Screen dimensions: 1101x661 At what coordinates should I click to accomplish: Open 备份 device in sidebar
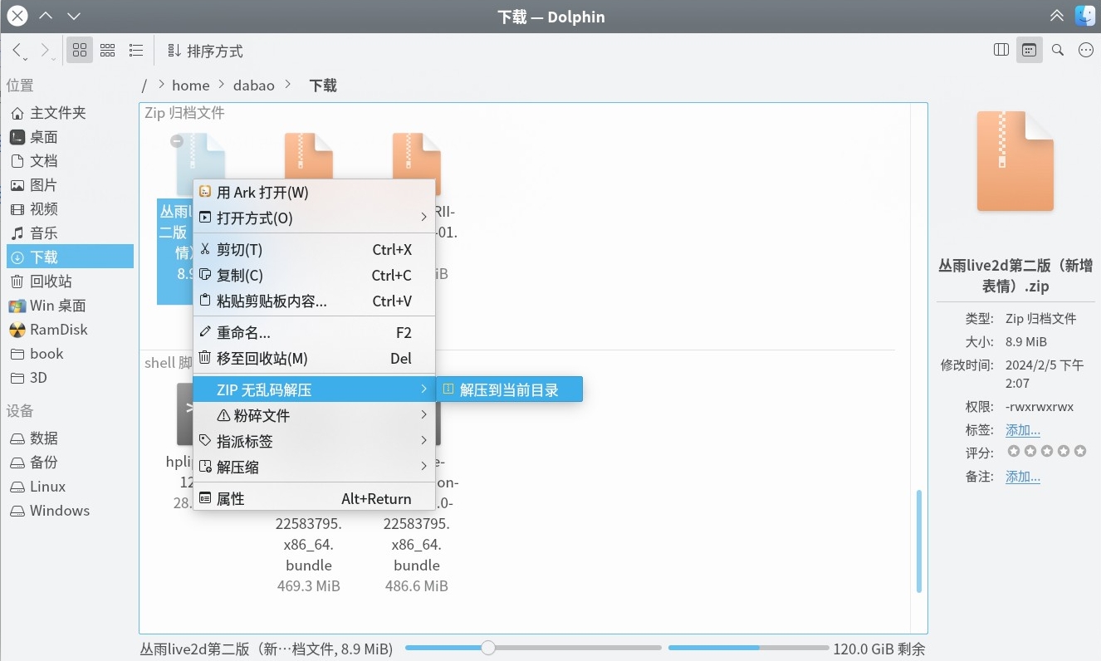coord(70,463)
